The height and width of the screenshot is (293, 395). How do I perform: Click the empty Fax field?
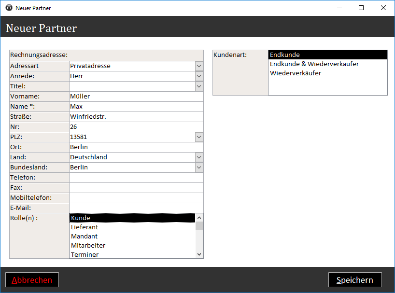136,188
